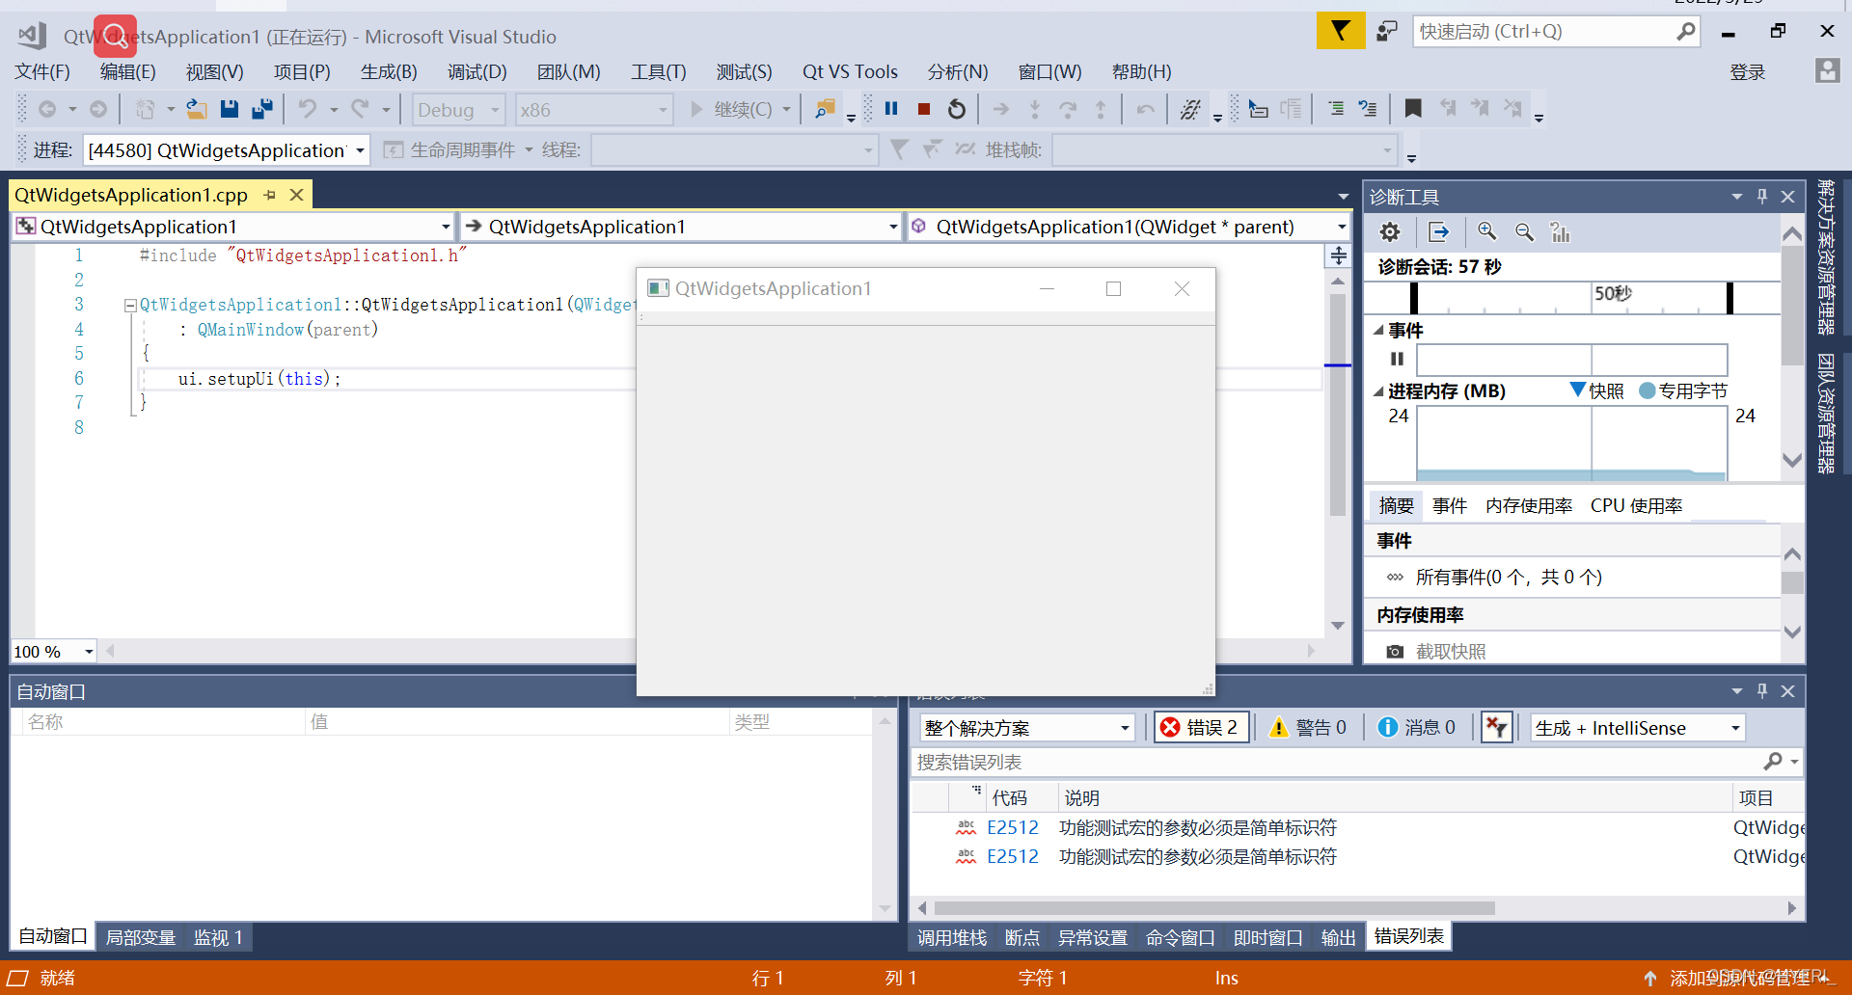The image size is (1852, 995).
Task: Toggle the Warnings 0 filter
Action: [1308, 727]
